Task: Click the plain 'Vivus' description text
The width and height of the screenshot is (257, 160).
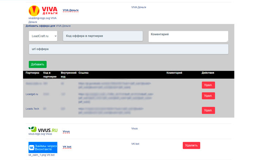Action: [134, 129]
